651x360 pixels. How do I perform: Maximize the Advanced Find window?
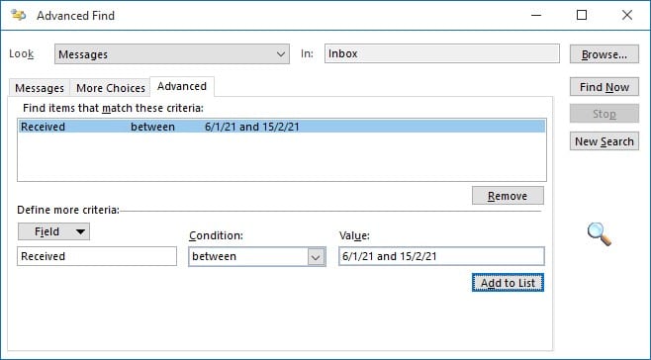tap(582, 16)
